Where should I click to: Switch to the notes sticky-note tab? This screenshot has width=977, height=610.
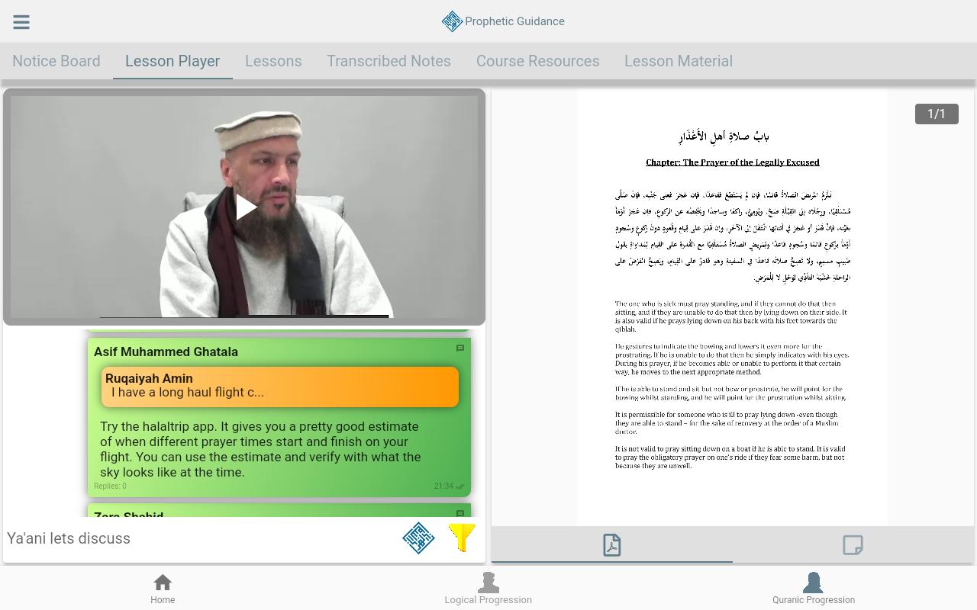853,545
